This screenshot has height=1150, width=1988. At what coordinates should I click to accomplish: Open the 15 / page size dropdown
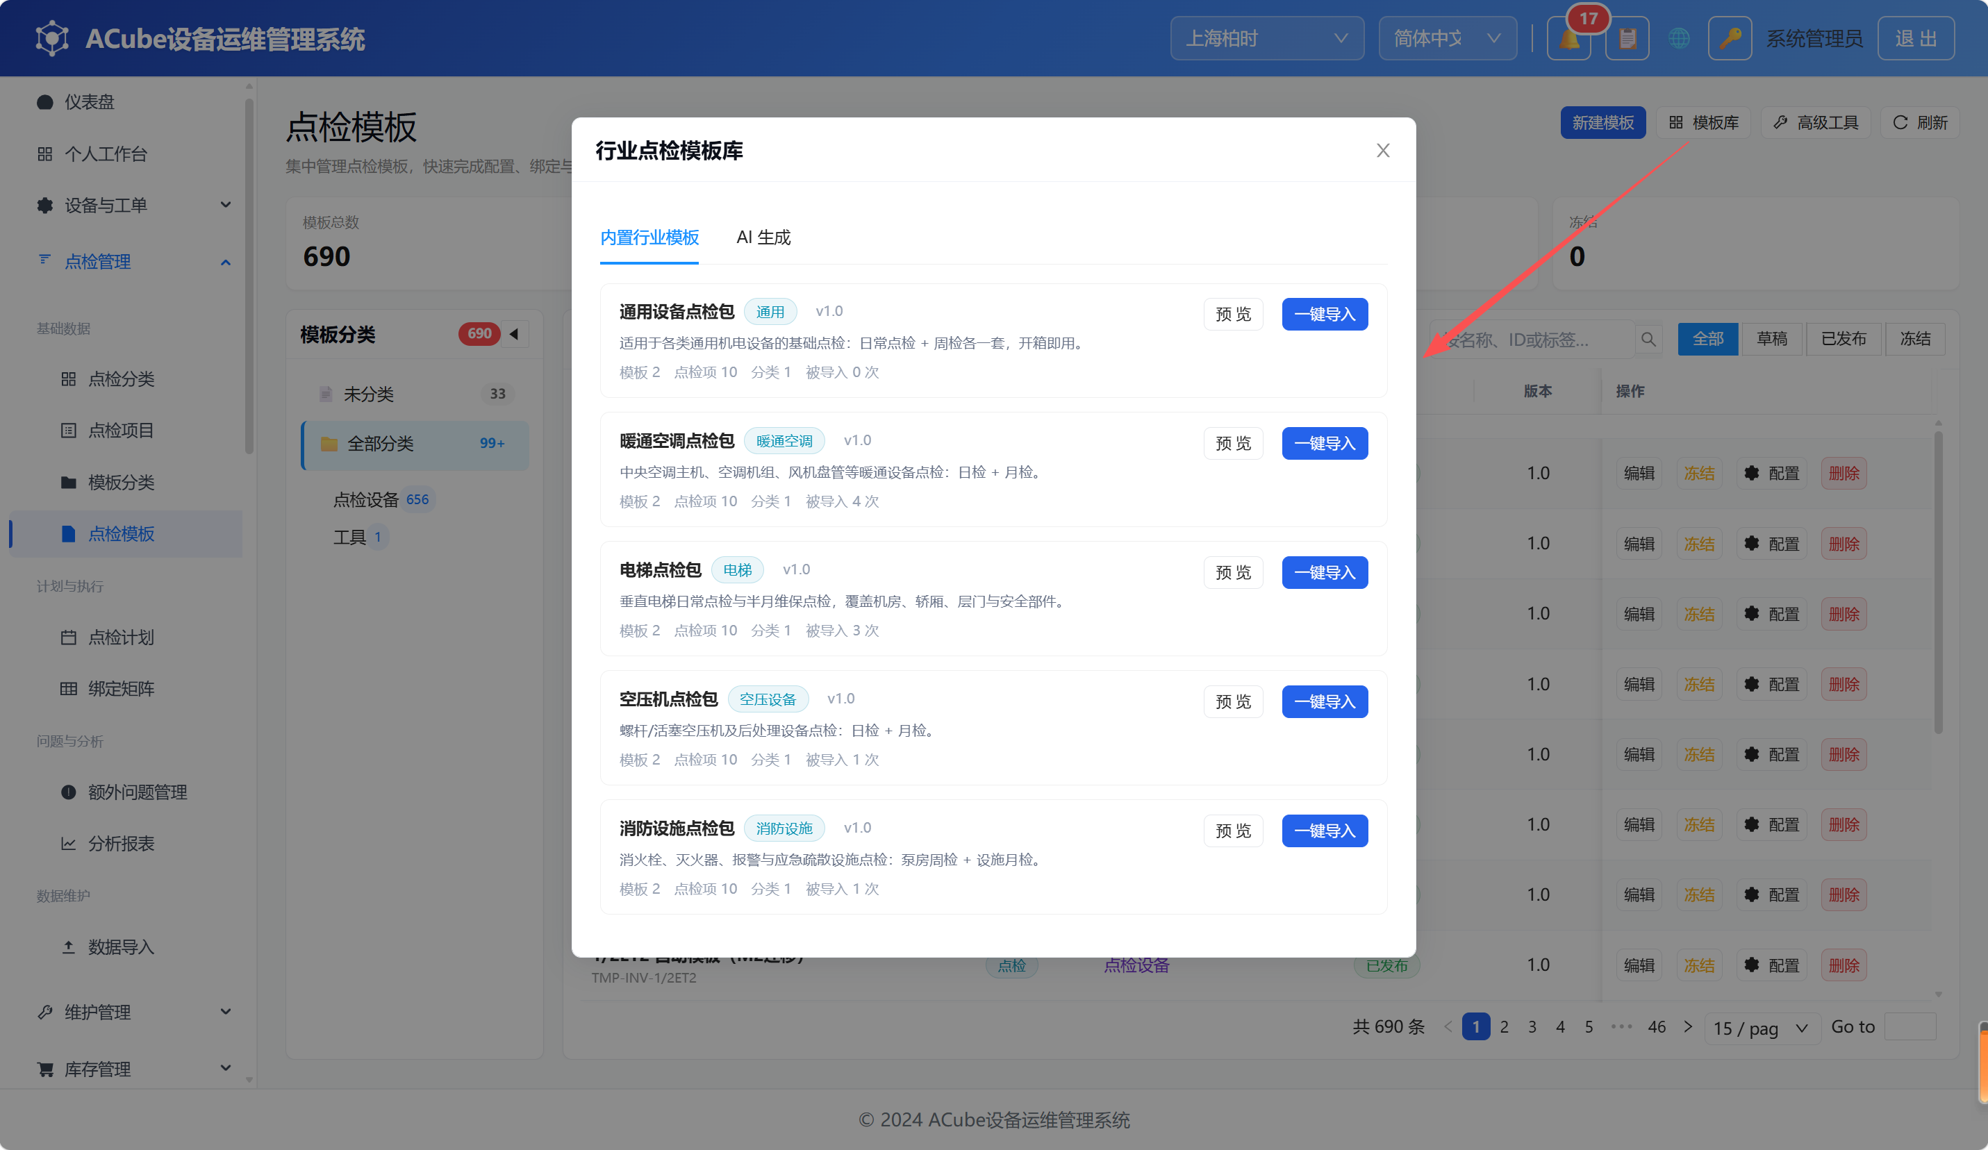1762,1028
